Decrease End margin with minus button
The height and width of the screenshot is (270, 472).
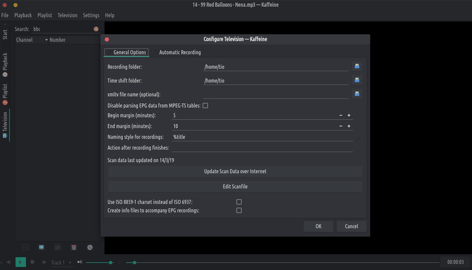pyautogui.click(x=341, y=126)
